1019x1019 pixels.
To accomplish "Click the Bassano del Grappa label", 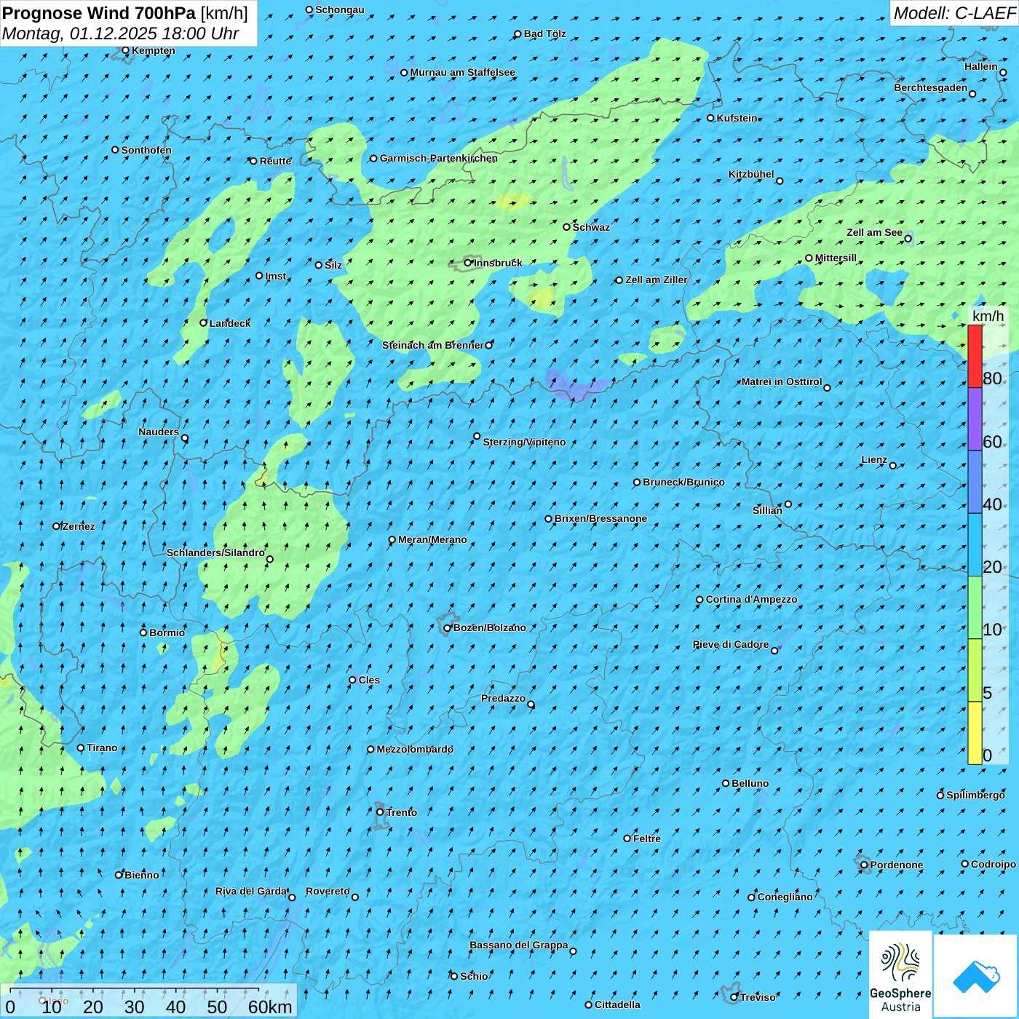I will (x=519, y=945).
